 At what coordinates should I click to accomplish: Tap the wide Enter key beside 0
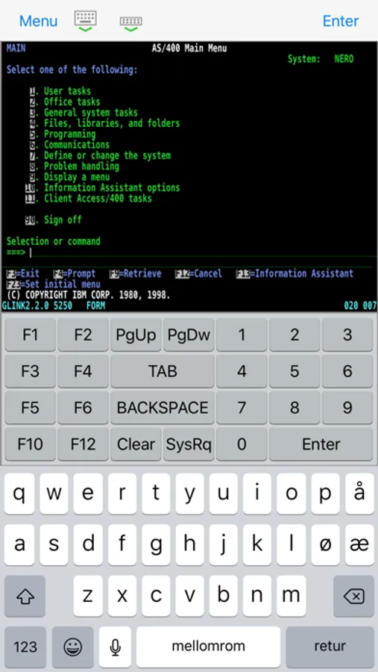point(321,444)
